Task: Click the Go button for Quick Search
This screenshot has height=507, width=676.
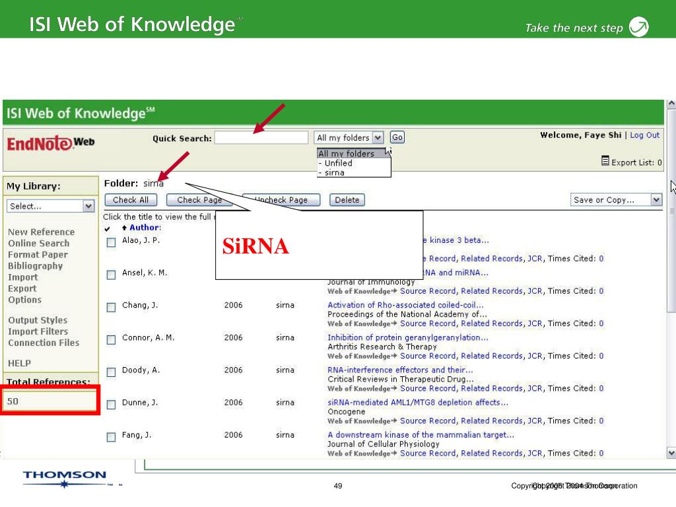Action: click(x=397, y=137)
